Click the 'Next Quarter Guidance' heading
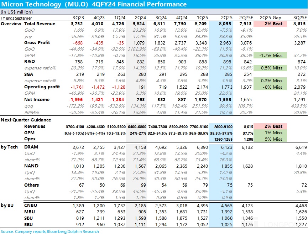 (26, 120)
